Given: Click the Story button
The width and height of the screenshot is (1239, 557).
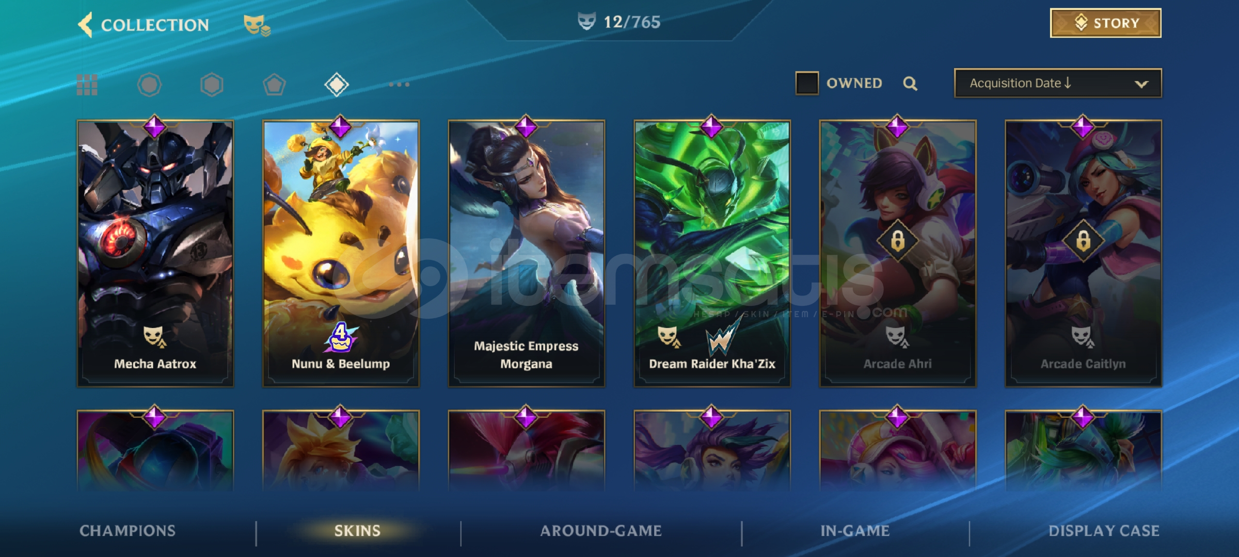Looking at the screenshot, I should (x=1106, y=23).
